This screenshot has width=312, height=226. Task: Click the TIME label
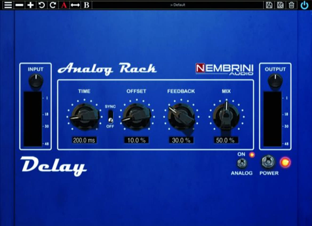pyautogui.click(x=84, y=91)
